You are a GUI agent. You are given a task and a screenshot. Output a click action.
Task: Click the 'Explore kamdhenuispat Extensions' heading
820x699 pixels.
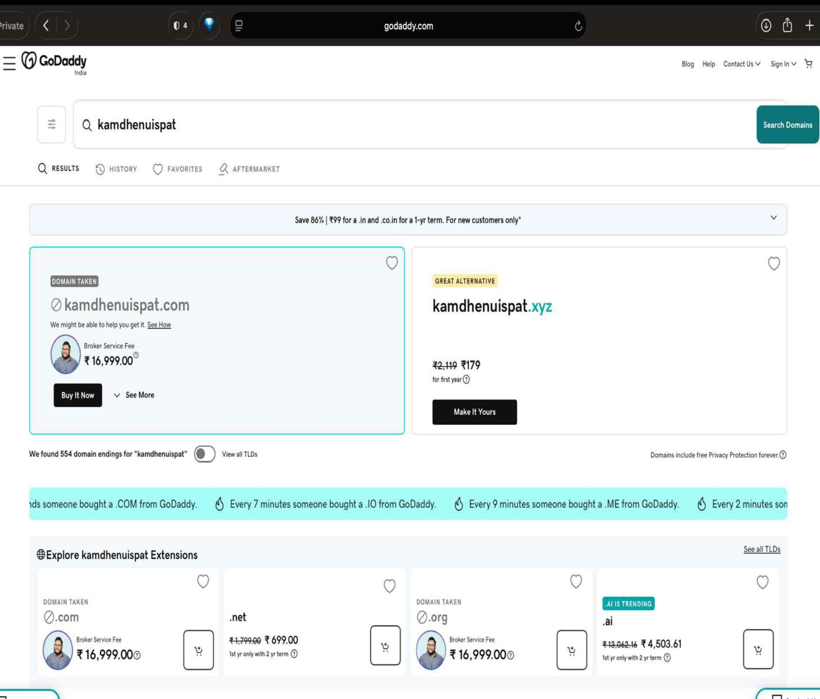(x=117, y=555)
